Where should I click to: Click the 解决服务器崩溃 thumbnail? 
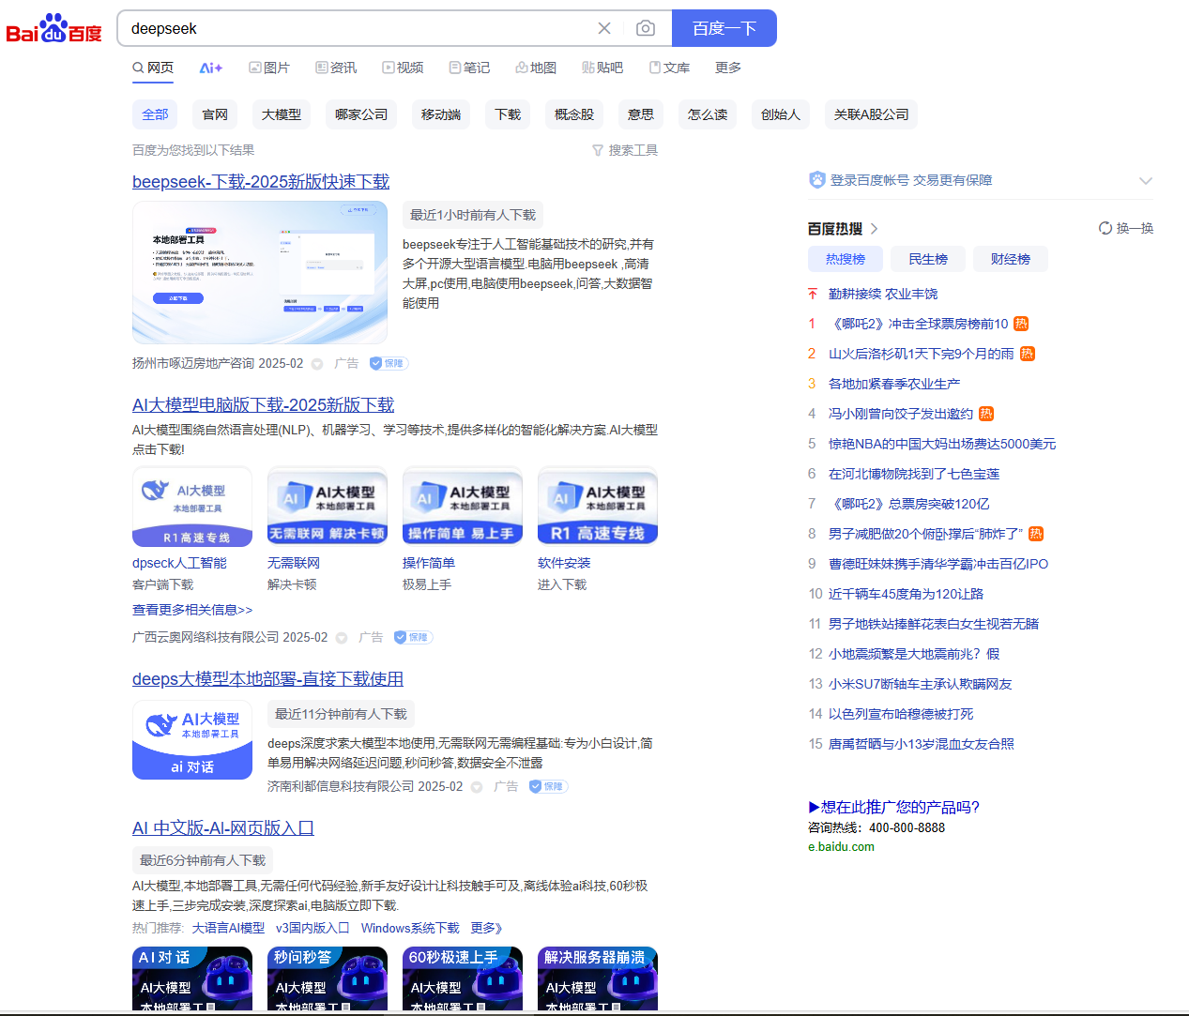tap(598, 978)
